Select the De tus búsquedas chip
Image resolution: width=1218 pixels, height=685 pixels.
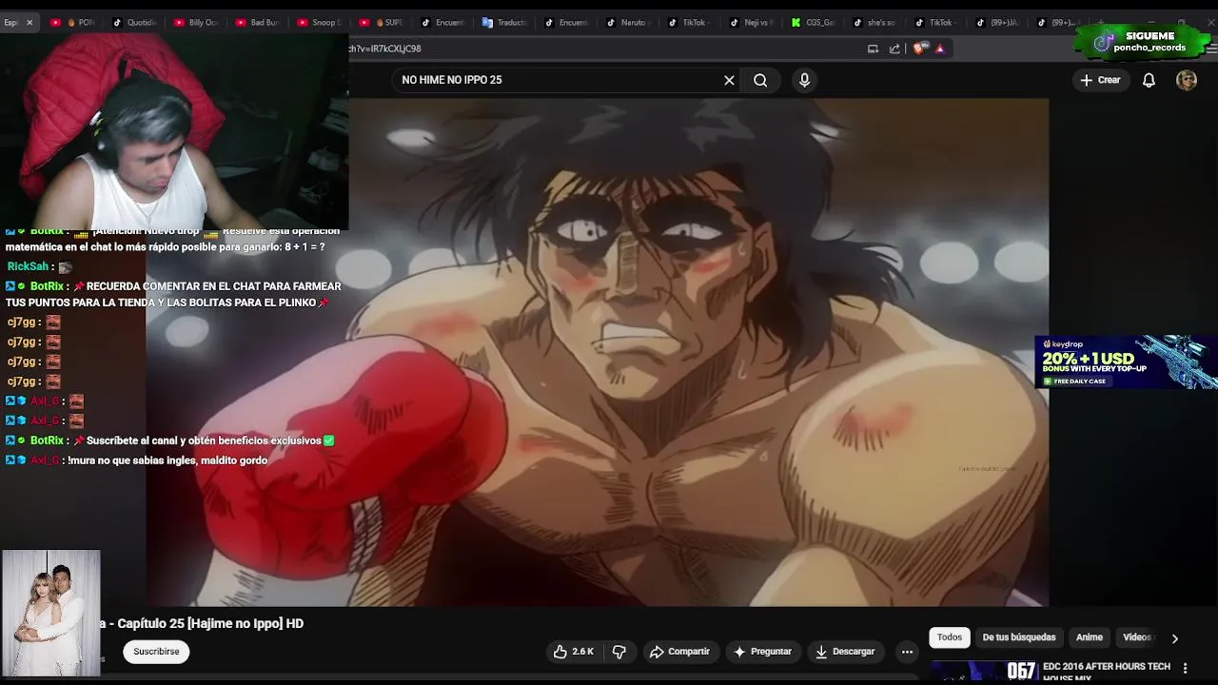tap(1019, 637)
